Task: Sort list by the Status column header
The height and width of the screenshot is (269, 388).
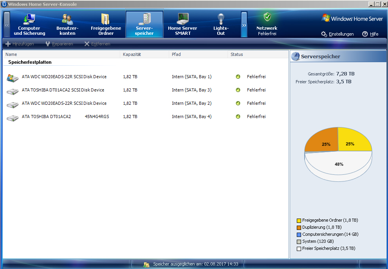Action: click(237, 54)
